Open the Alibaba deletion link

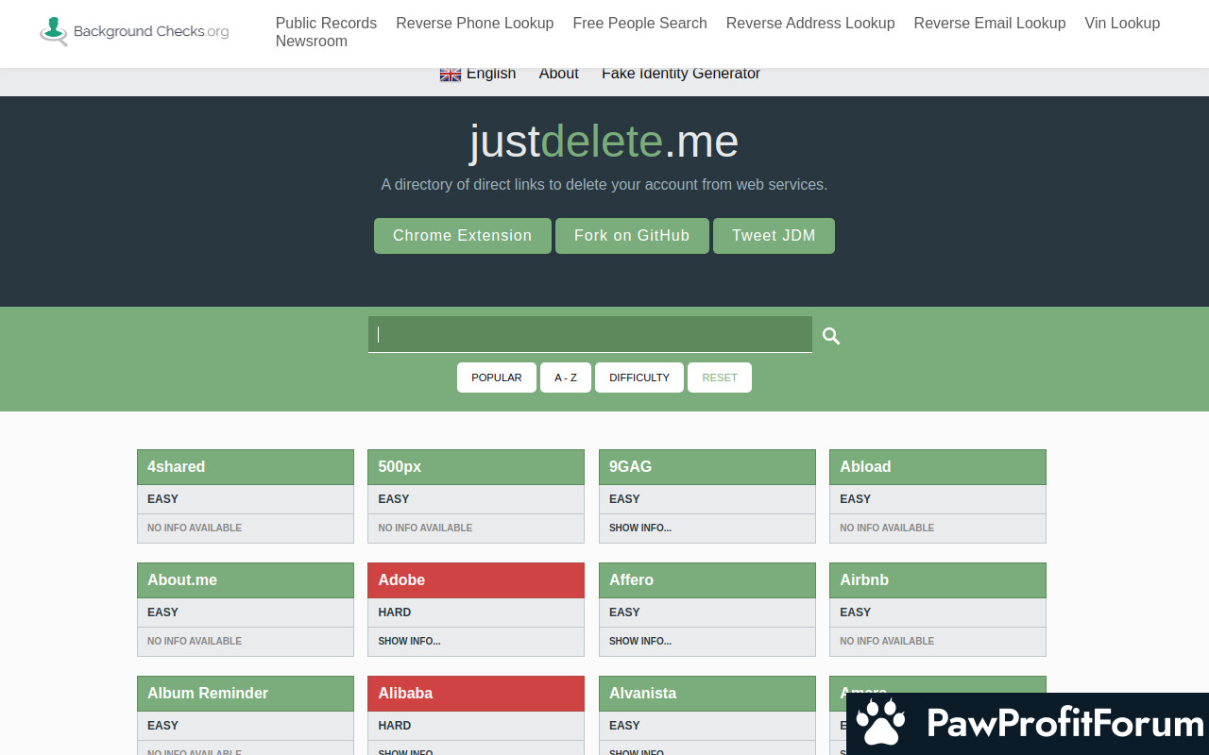(476, 694)
